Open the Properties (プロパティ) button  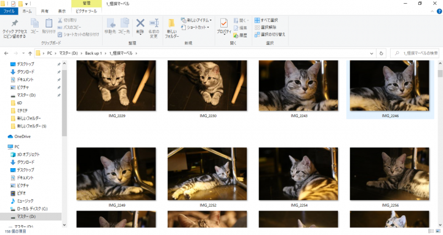pyautogui.click(x=224, y=27)
